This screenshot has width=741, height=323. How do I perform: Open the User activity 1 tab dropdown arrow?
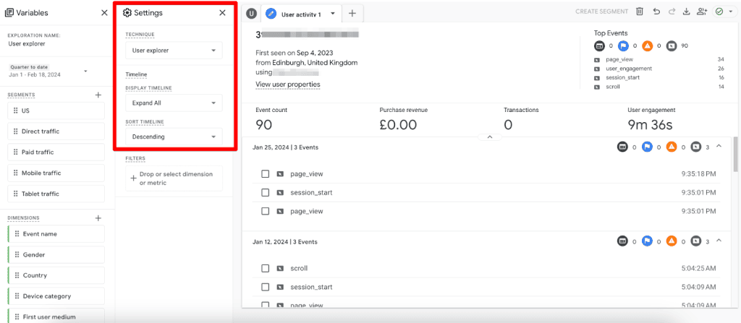coord(333,14)
